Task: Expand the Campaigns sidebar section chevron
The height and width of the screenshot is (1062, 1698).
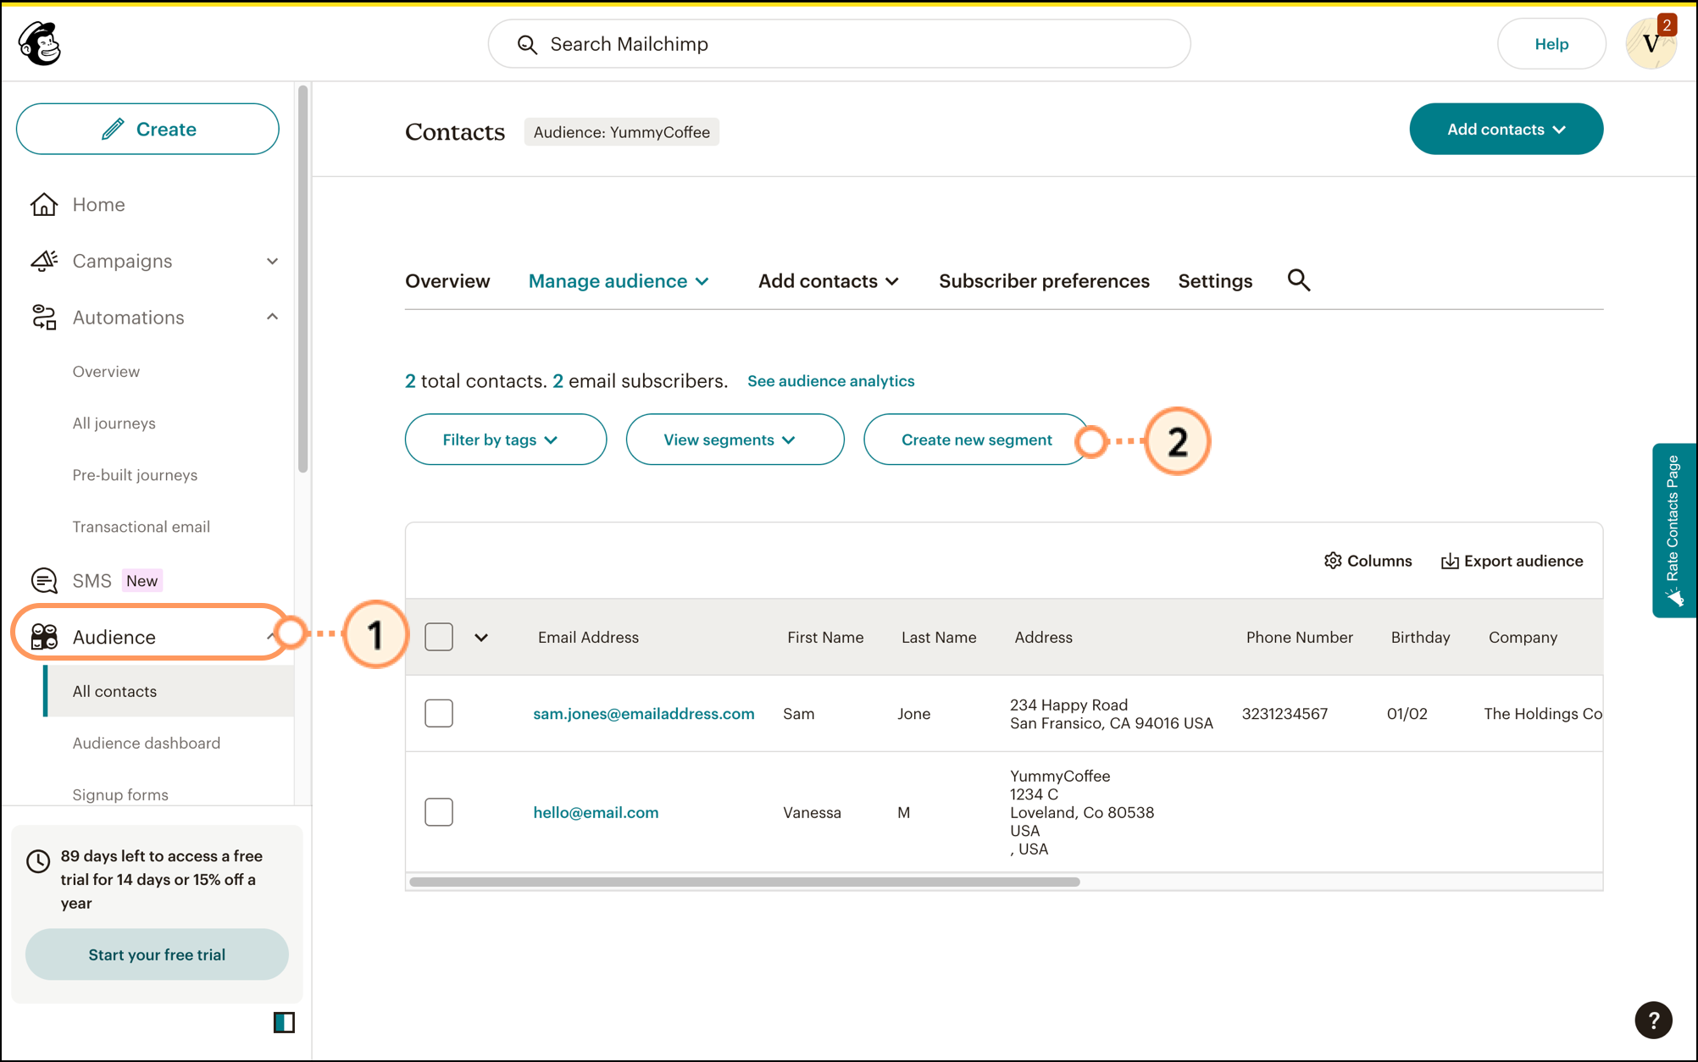Action: click(272, 261)
